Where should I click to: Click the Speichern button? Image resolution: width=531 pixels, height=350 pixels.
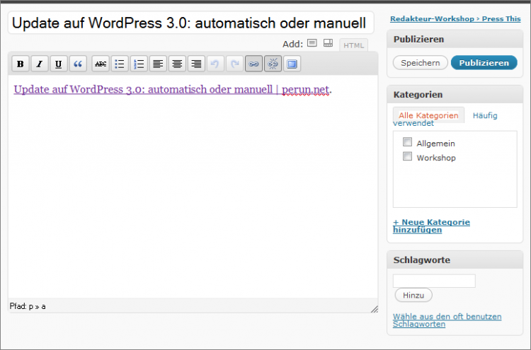(420, 63)
